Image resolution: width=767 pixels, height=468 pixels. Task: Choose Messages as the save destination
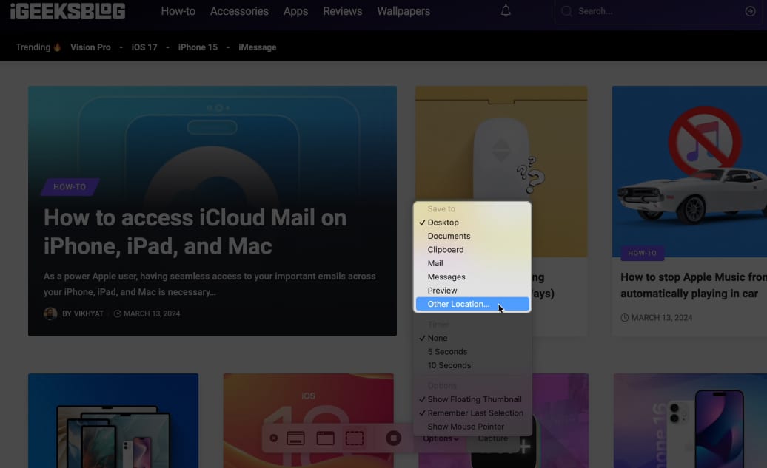(x=472, y=277)
